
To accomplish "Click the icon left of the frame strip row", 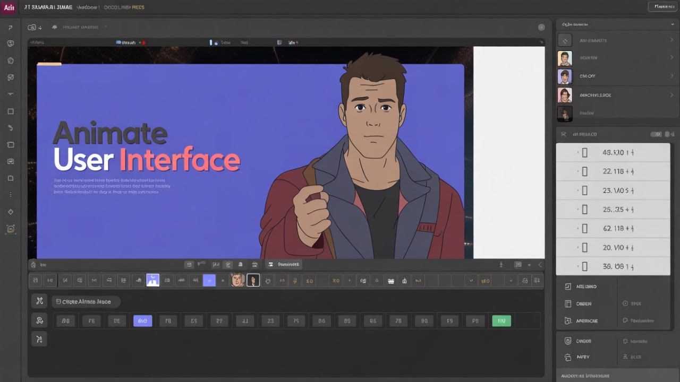I will (x=39, y=320).
